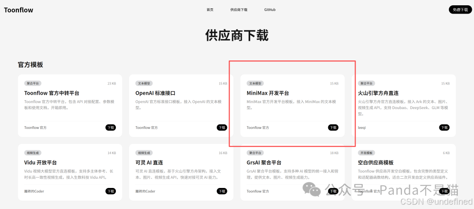The height and width of the screenshot is (209, 474).
Task: Click the OpenAI 标准接口 title
Action: 155,93
